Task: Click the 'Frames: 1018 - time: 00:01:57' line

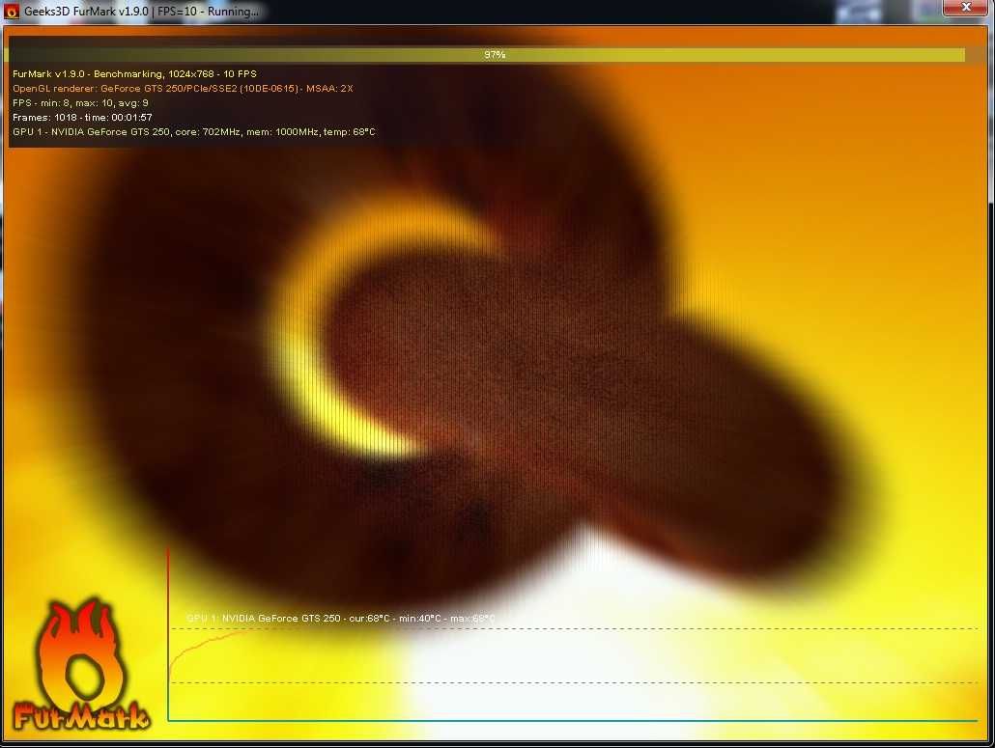Action: 82,118
